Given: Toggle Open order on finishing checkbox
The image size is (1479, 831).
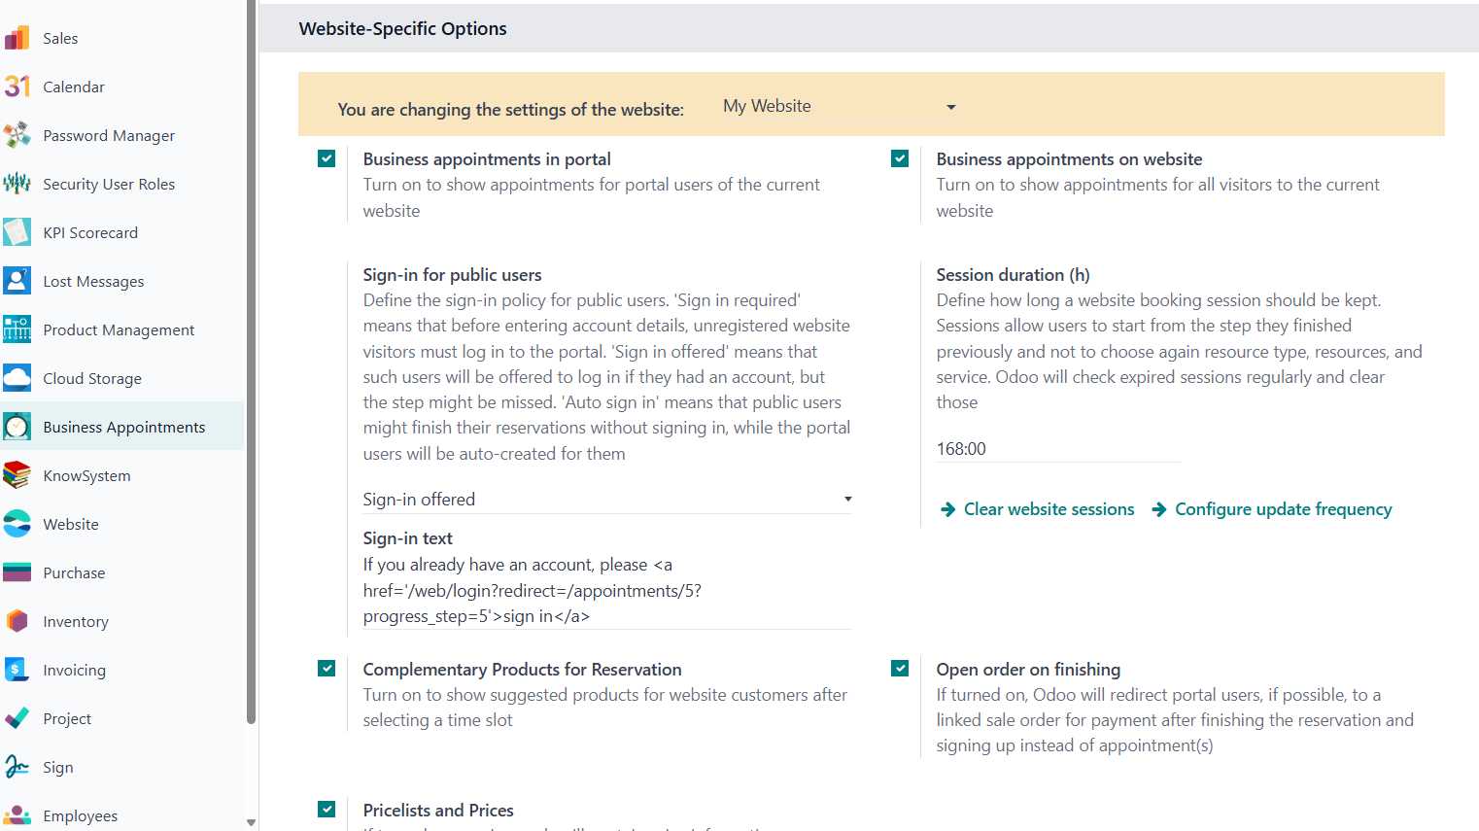Looking at the screenshot, I should 900,669.
